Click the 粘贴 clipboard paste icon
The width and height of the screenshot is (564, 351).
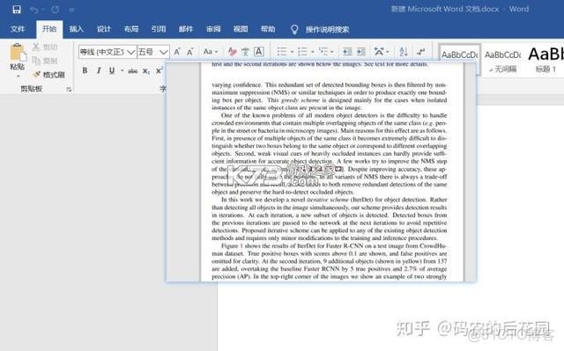[17, 53]
